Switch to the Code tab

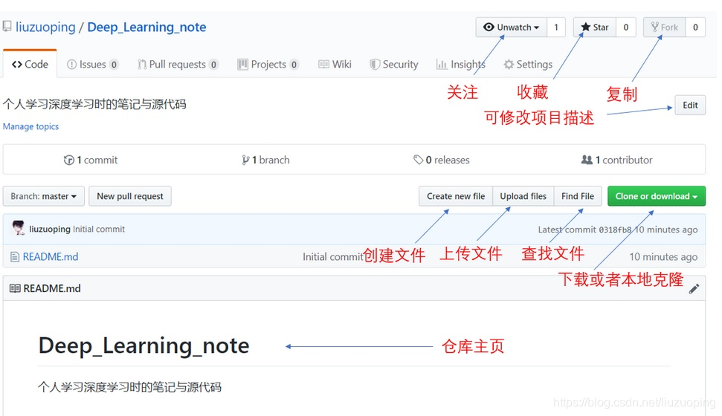point(30,64)
